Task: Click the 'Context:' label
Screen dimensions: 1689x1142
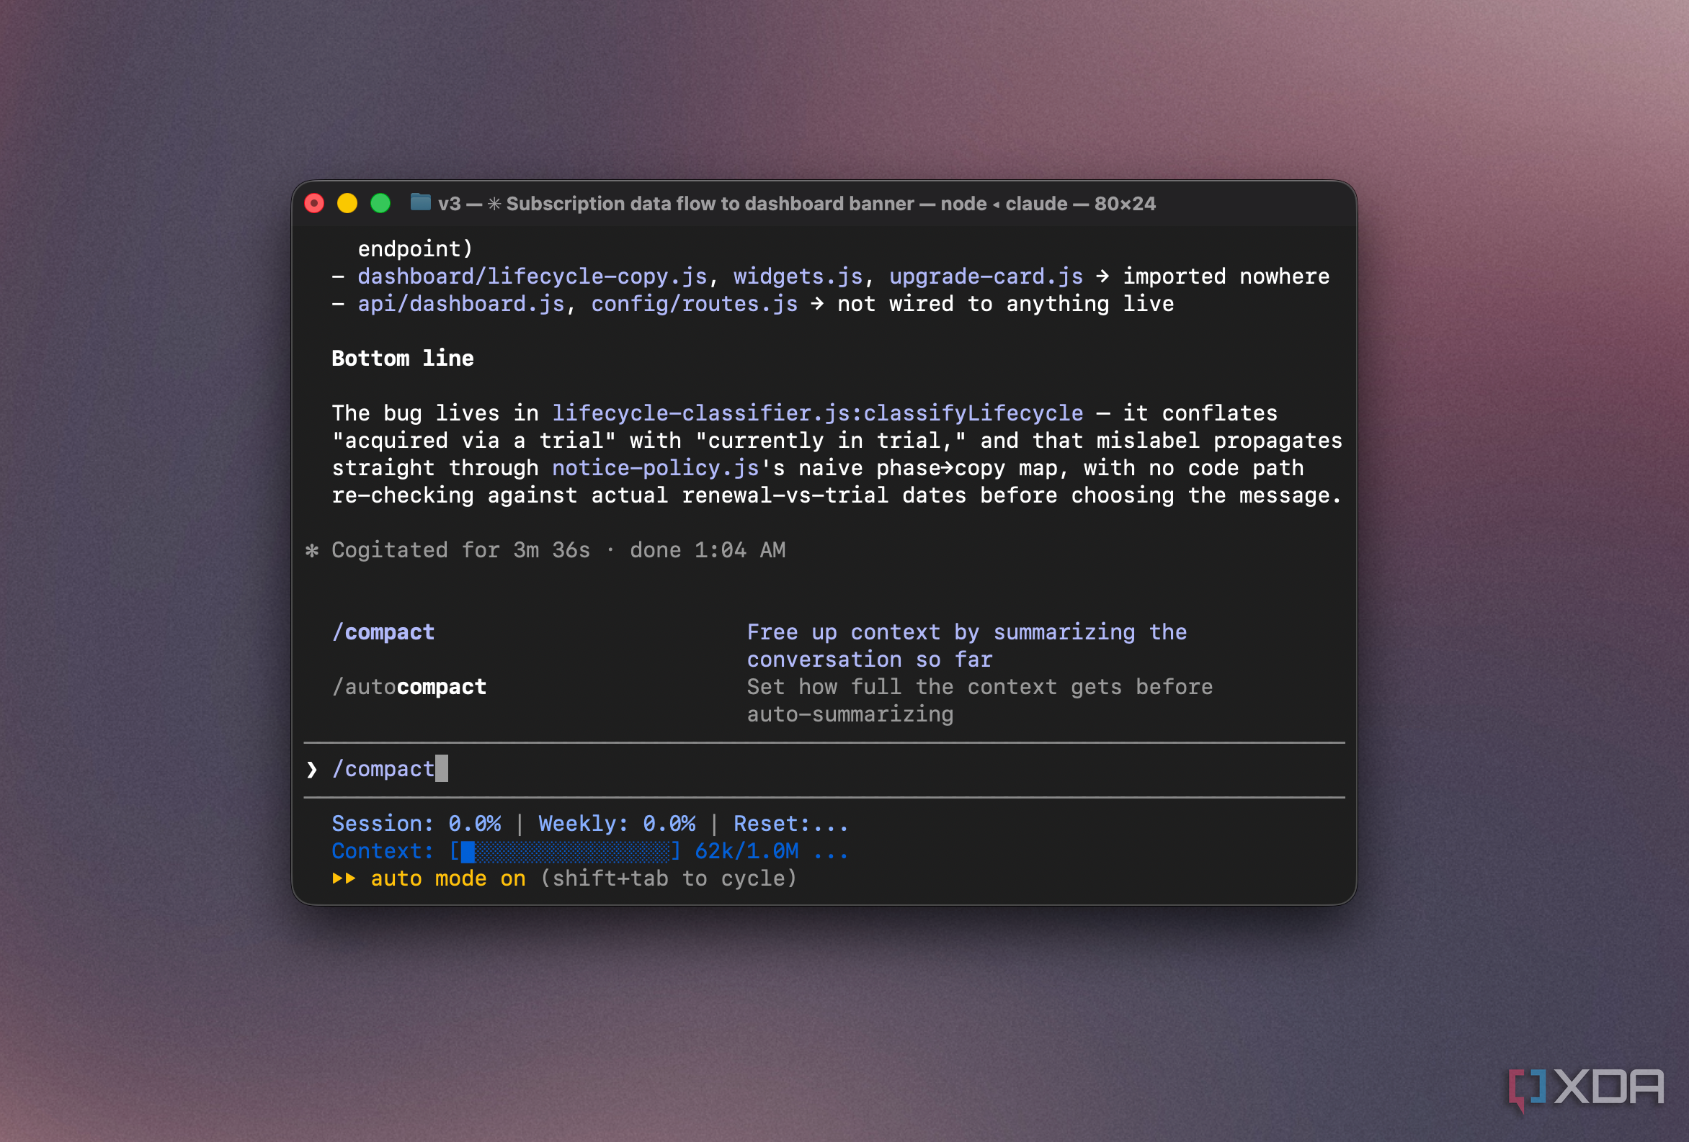Action: pyautogui.click(x=383, y=851)
